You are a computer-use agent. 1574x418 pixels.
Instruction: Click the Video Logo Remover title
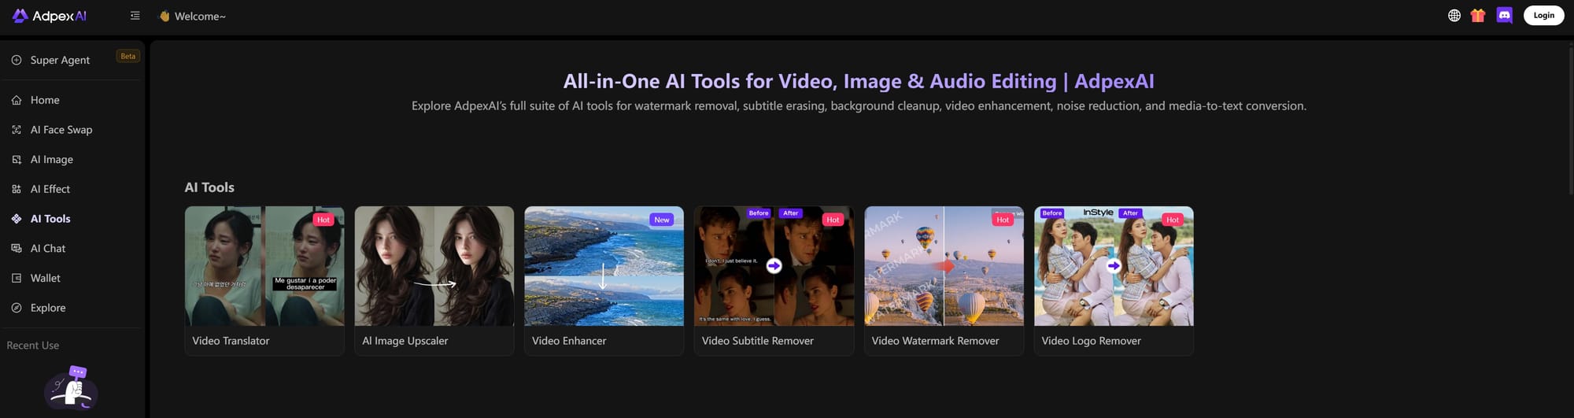point(1092,341)
